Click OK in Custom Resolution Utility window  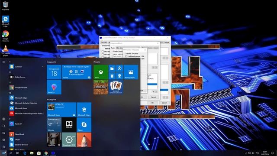point(152,103)
